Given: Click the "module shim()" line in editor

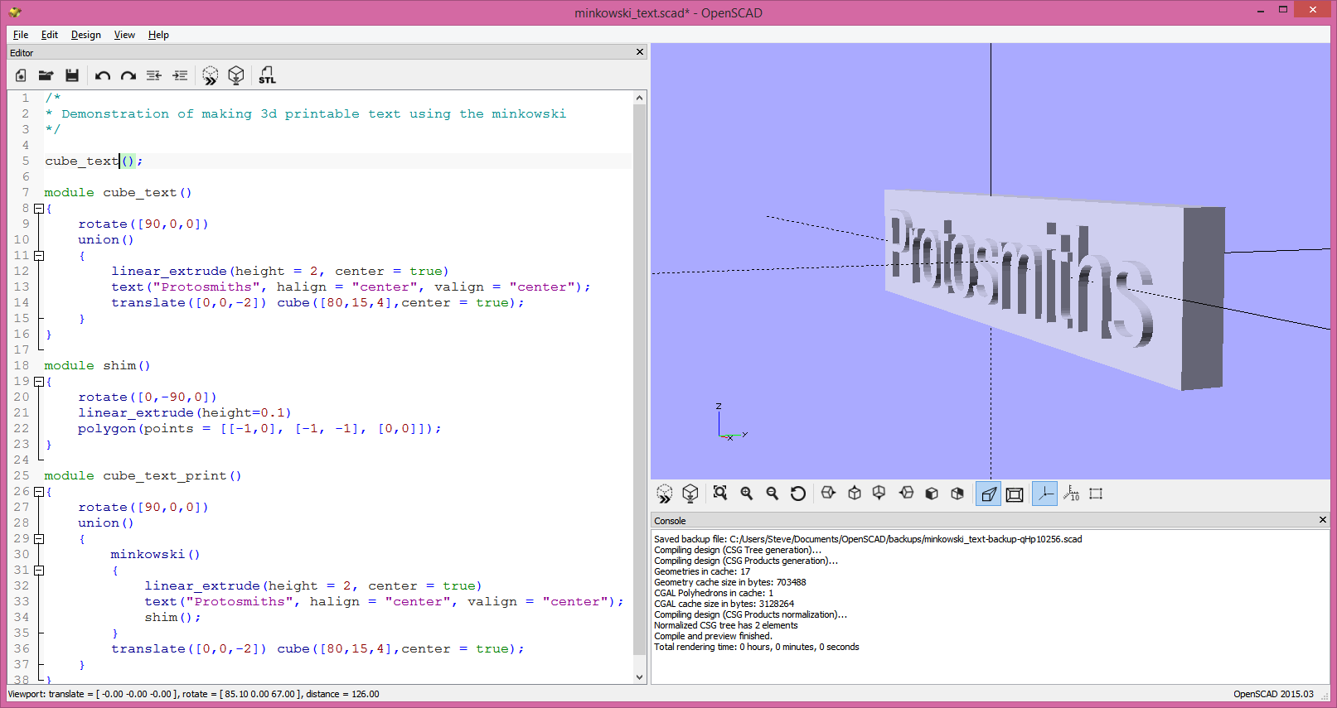Looking at the screenshot, I should click(97, 365).
